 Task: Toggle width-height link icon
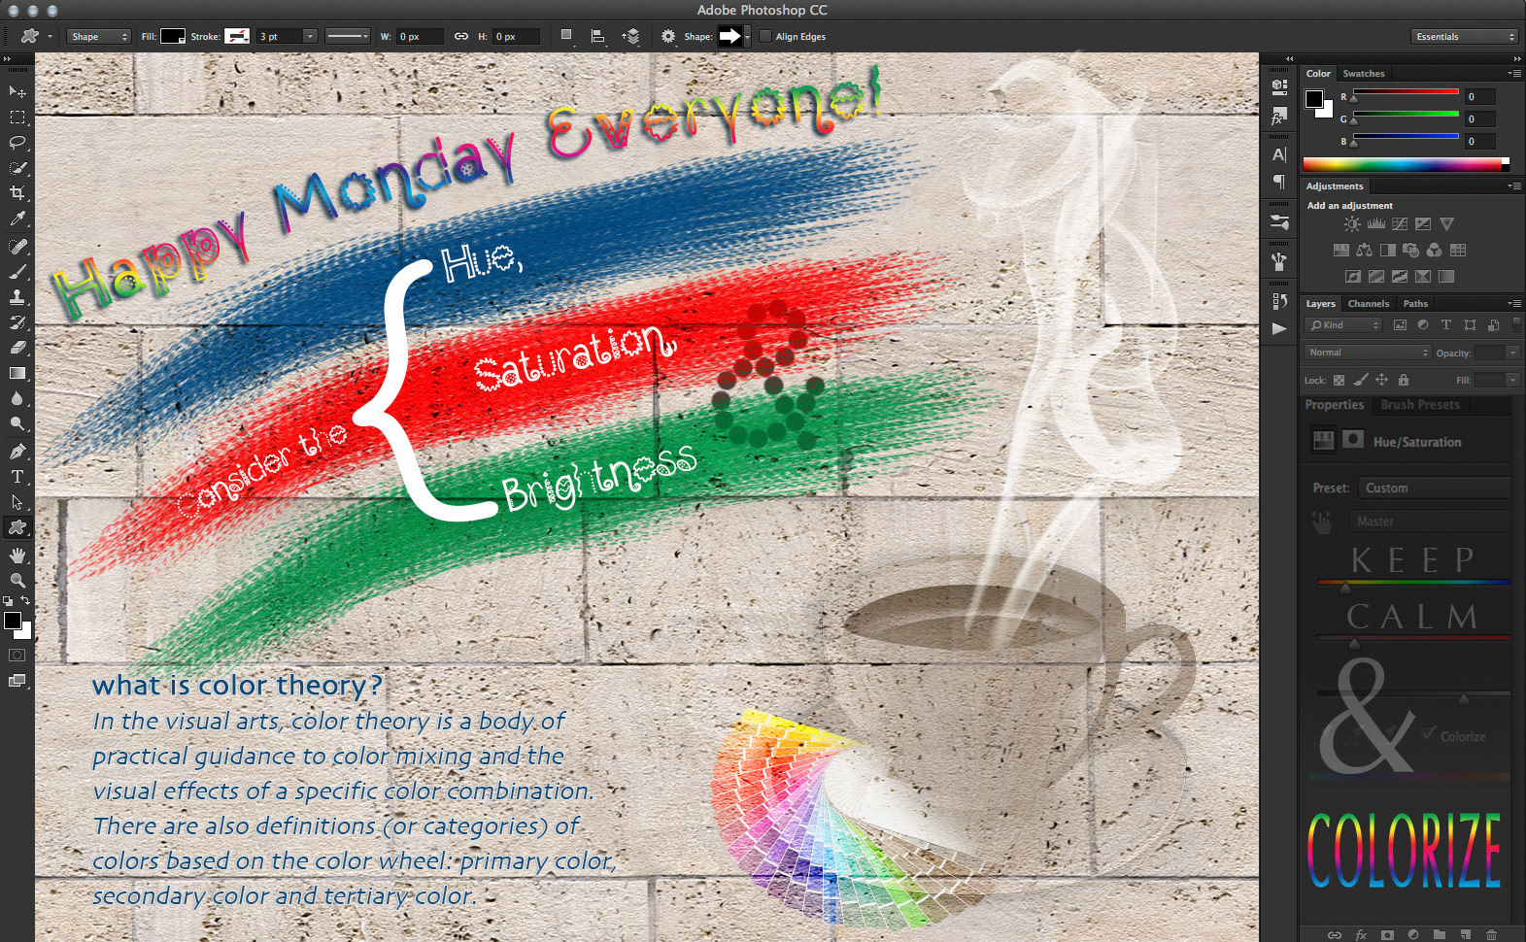pos(461,37)
